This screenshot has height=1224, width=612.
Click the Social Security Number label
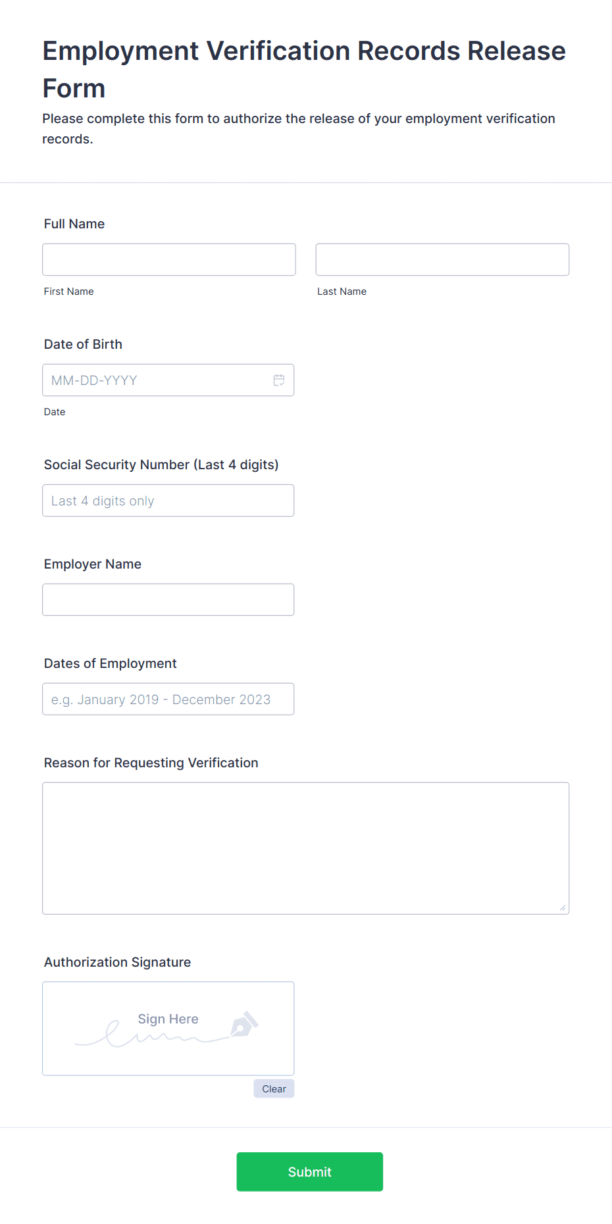pos(161,465)
